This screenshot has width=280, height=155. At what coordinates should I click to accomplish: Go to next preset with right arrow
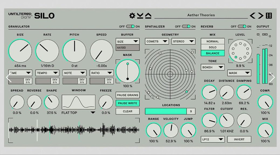click(260, 16)
